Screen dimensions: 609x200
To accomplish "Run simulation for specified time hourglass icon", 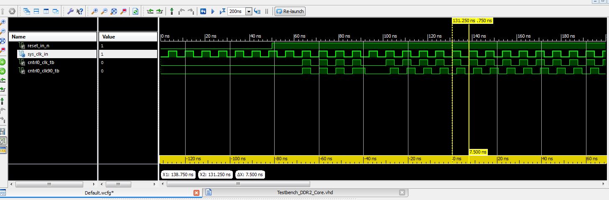I will click(222, 11).
